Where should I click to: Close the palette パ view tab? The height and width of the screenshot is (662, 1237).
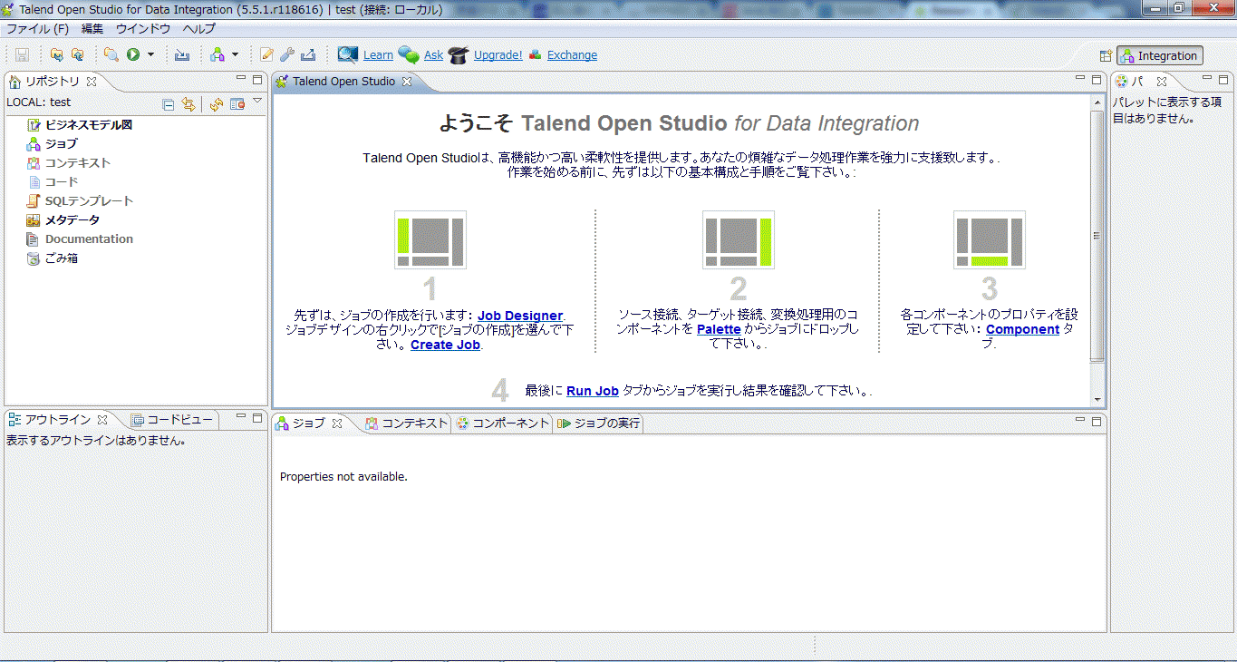pos(1162,82)
